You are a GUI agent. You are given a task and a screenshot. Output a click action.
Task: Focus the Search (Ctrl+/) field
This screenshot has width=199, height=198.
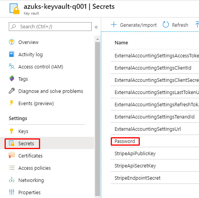click(x=50, y=27)
